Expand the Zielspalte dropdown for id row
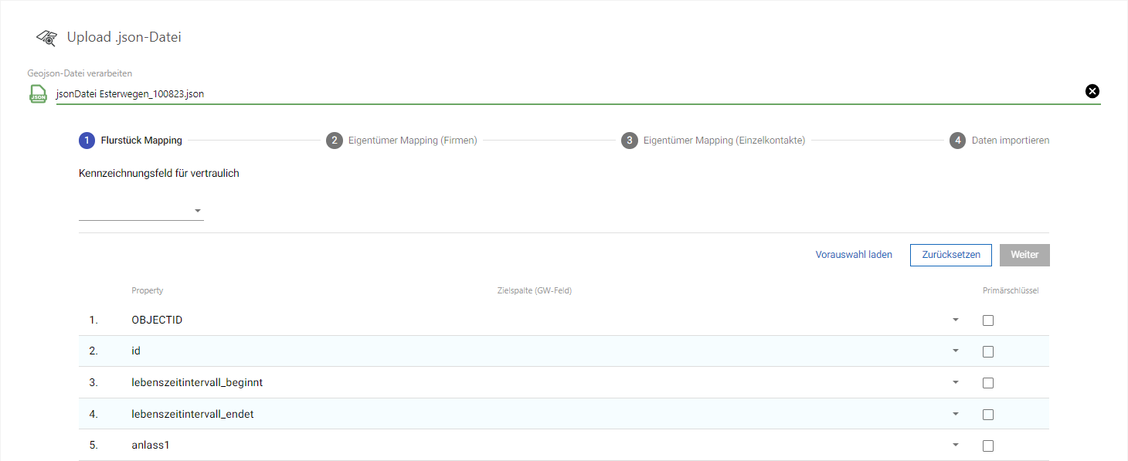 point(955,351)
